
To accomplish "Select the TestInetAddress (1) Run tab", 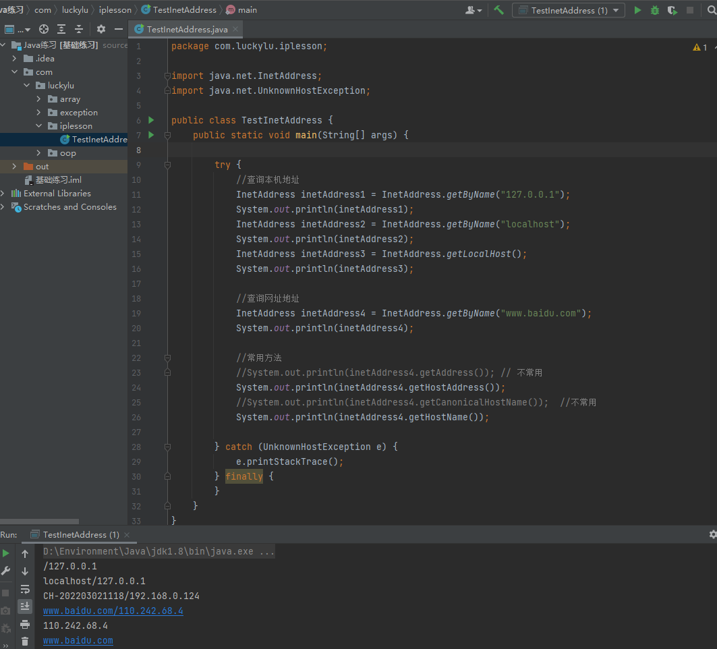I will [x=80, y=534].
